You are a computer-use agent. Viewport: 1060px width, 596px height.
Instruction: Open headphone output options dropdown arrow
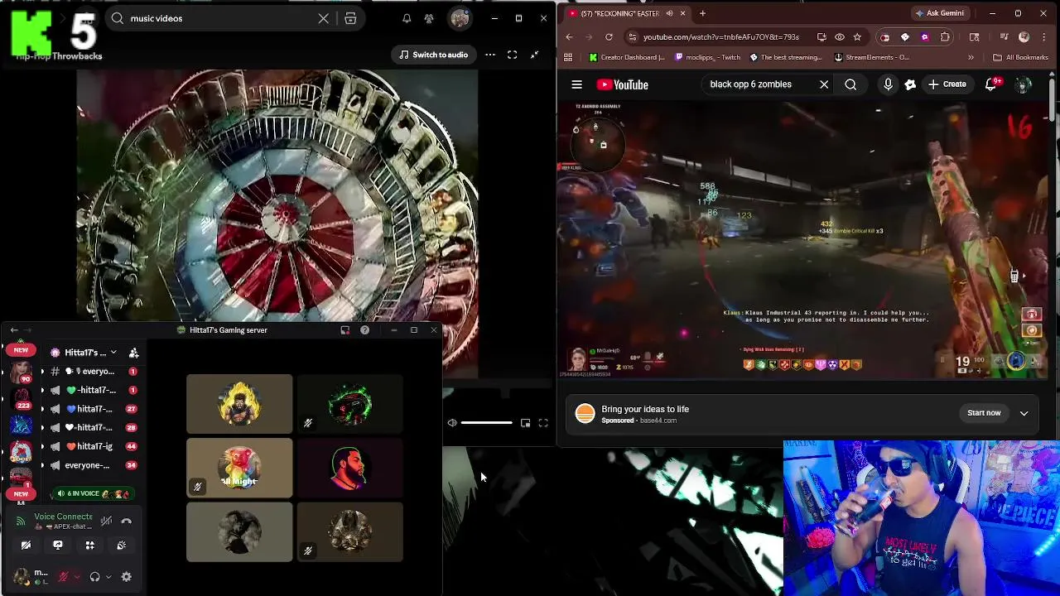pos(108,577)
